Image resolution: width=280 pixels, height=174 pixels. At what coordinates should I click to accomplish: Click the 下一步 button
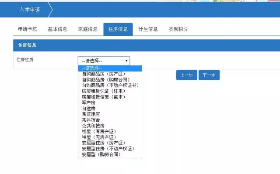(209, 75)
